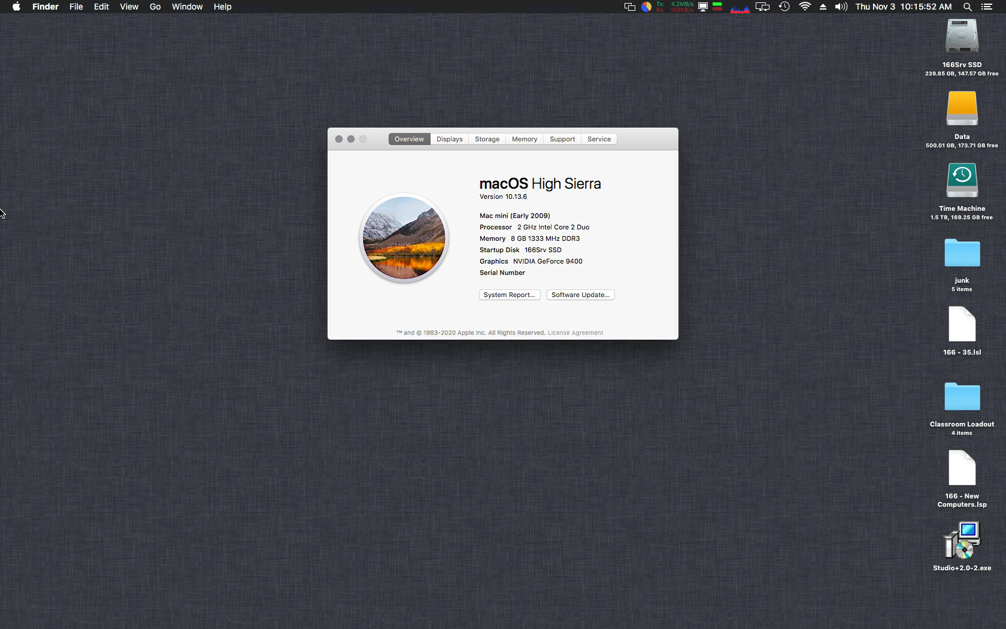This screenshot has height=629, width=1006.
Task: Click the Tx/Rx network speed readout
Action: coord(675,7)
